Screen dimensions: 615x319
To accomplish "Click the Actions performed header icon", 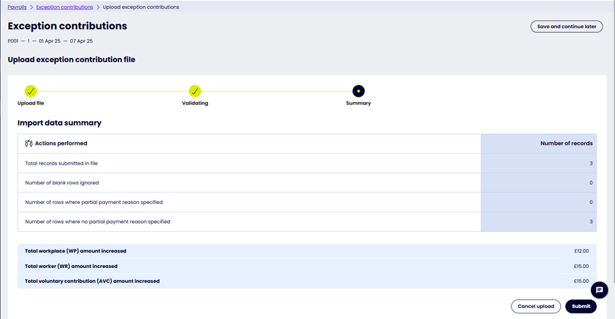I will point(29,144).
